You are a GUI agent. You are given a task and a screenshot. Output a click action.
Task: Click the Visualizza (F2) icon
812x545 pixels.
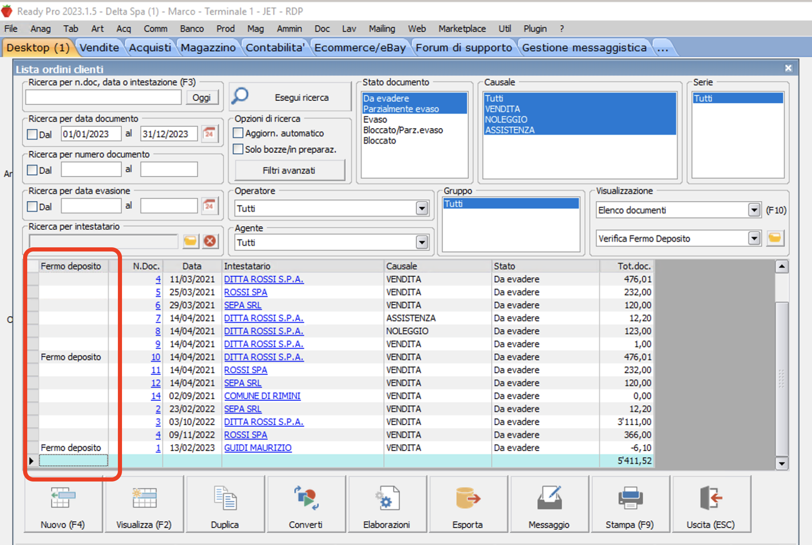click(x=144, y=498)
